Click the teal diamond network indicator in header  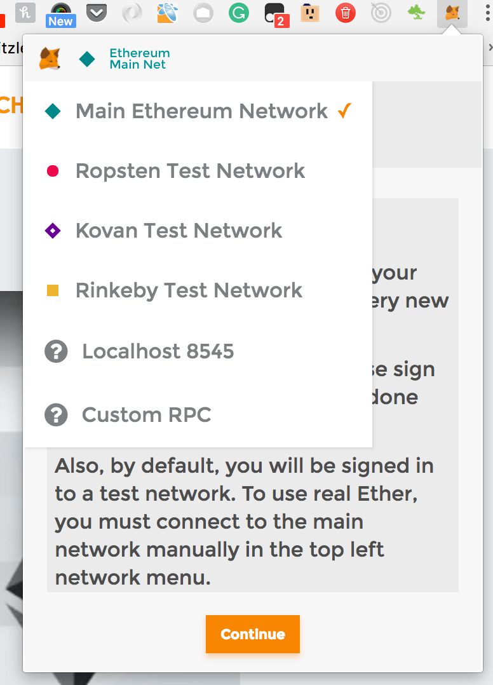point(87,59)
